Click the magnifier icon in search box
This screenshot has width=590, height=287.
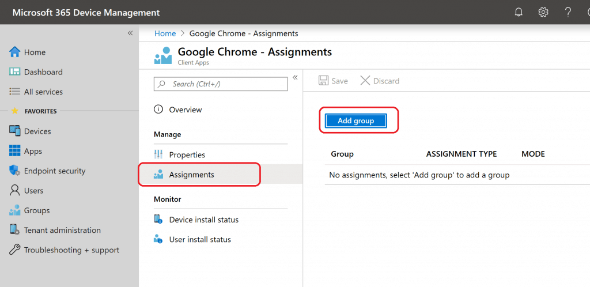point(161,84)
